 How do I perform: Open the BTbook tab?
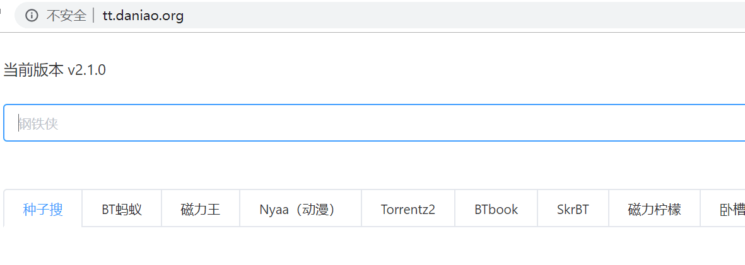point(496,209)
